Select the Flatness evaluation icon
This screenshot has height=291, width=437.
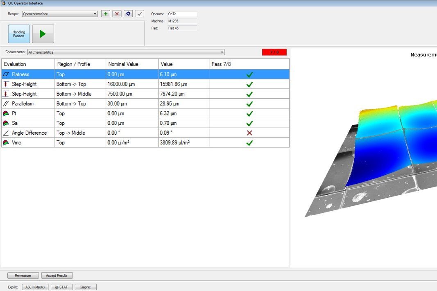pos(6,74)
